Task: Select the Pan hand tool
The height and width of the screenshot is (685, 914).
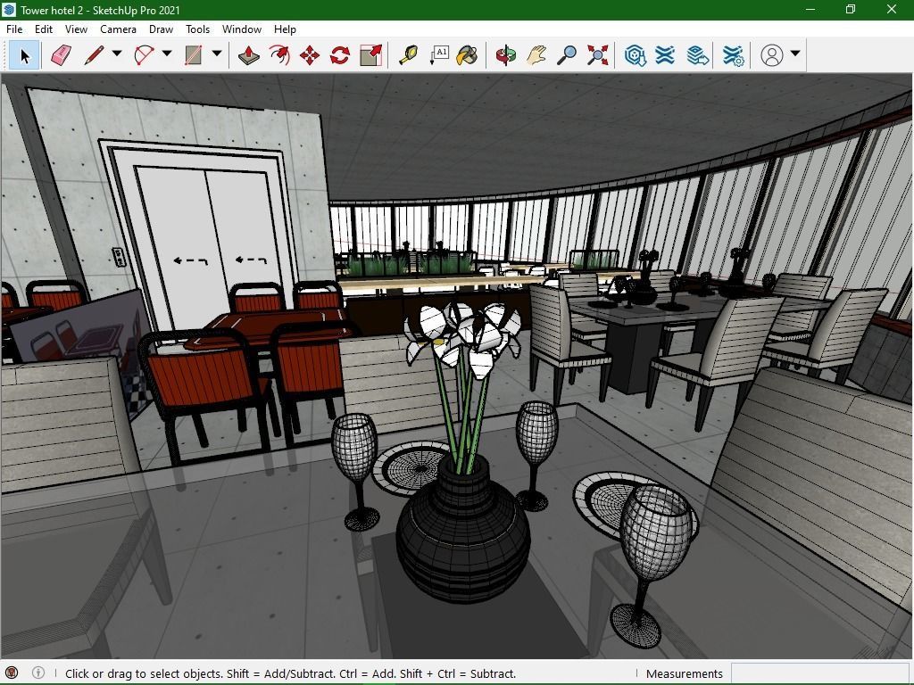Action: tap(536, 55)
